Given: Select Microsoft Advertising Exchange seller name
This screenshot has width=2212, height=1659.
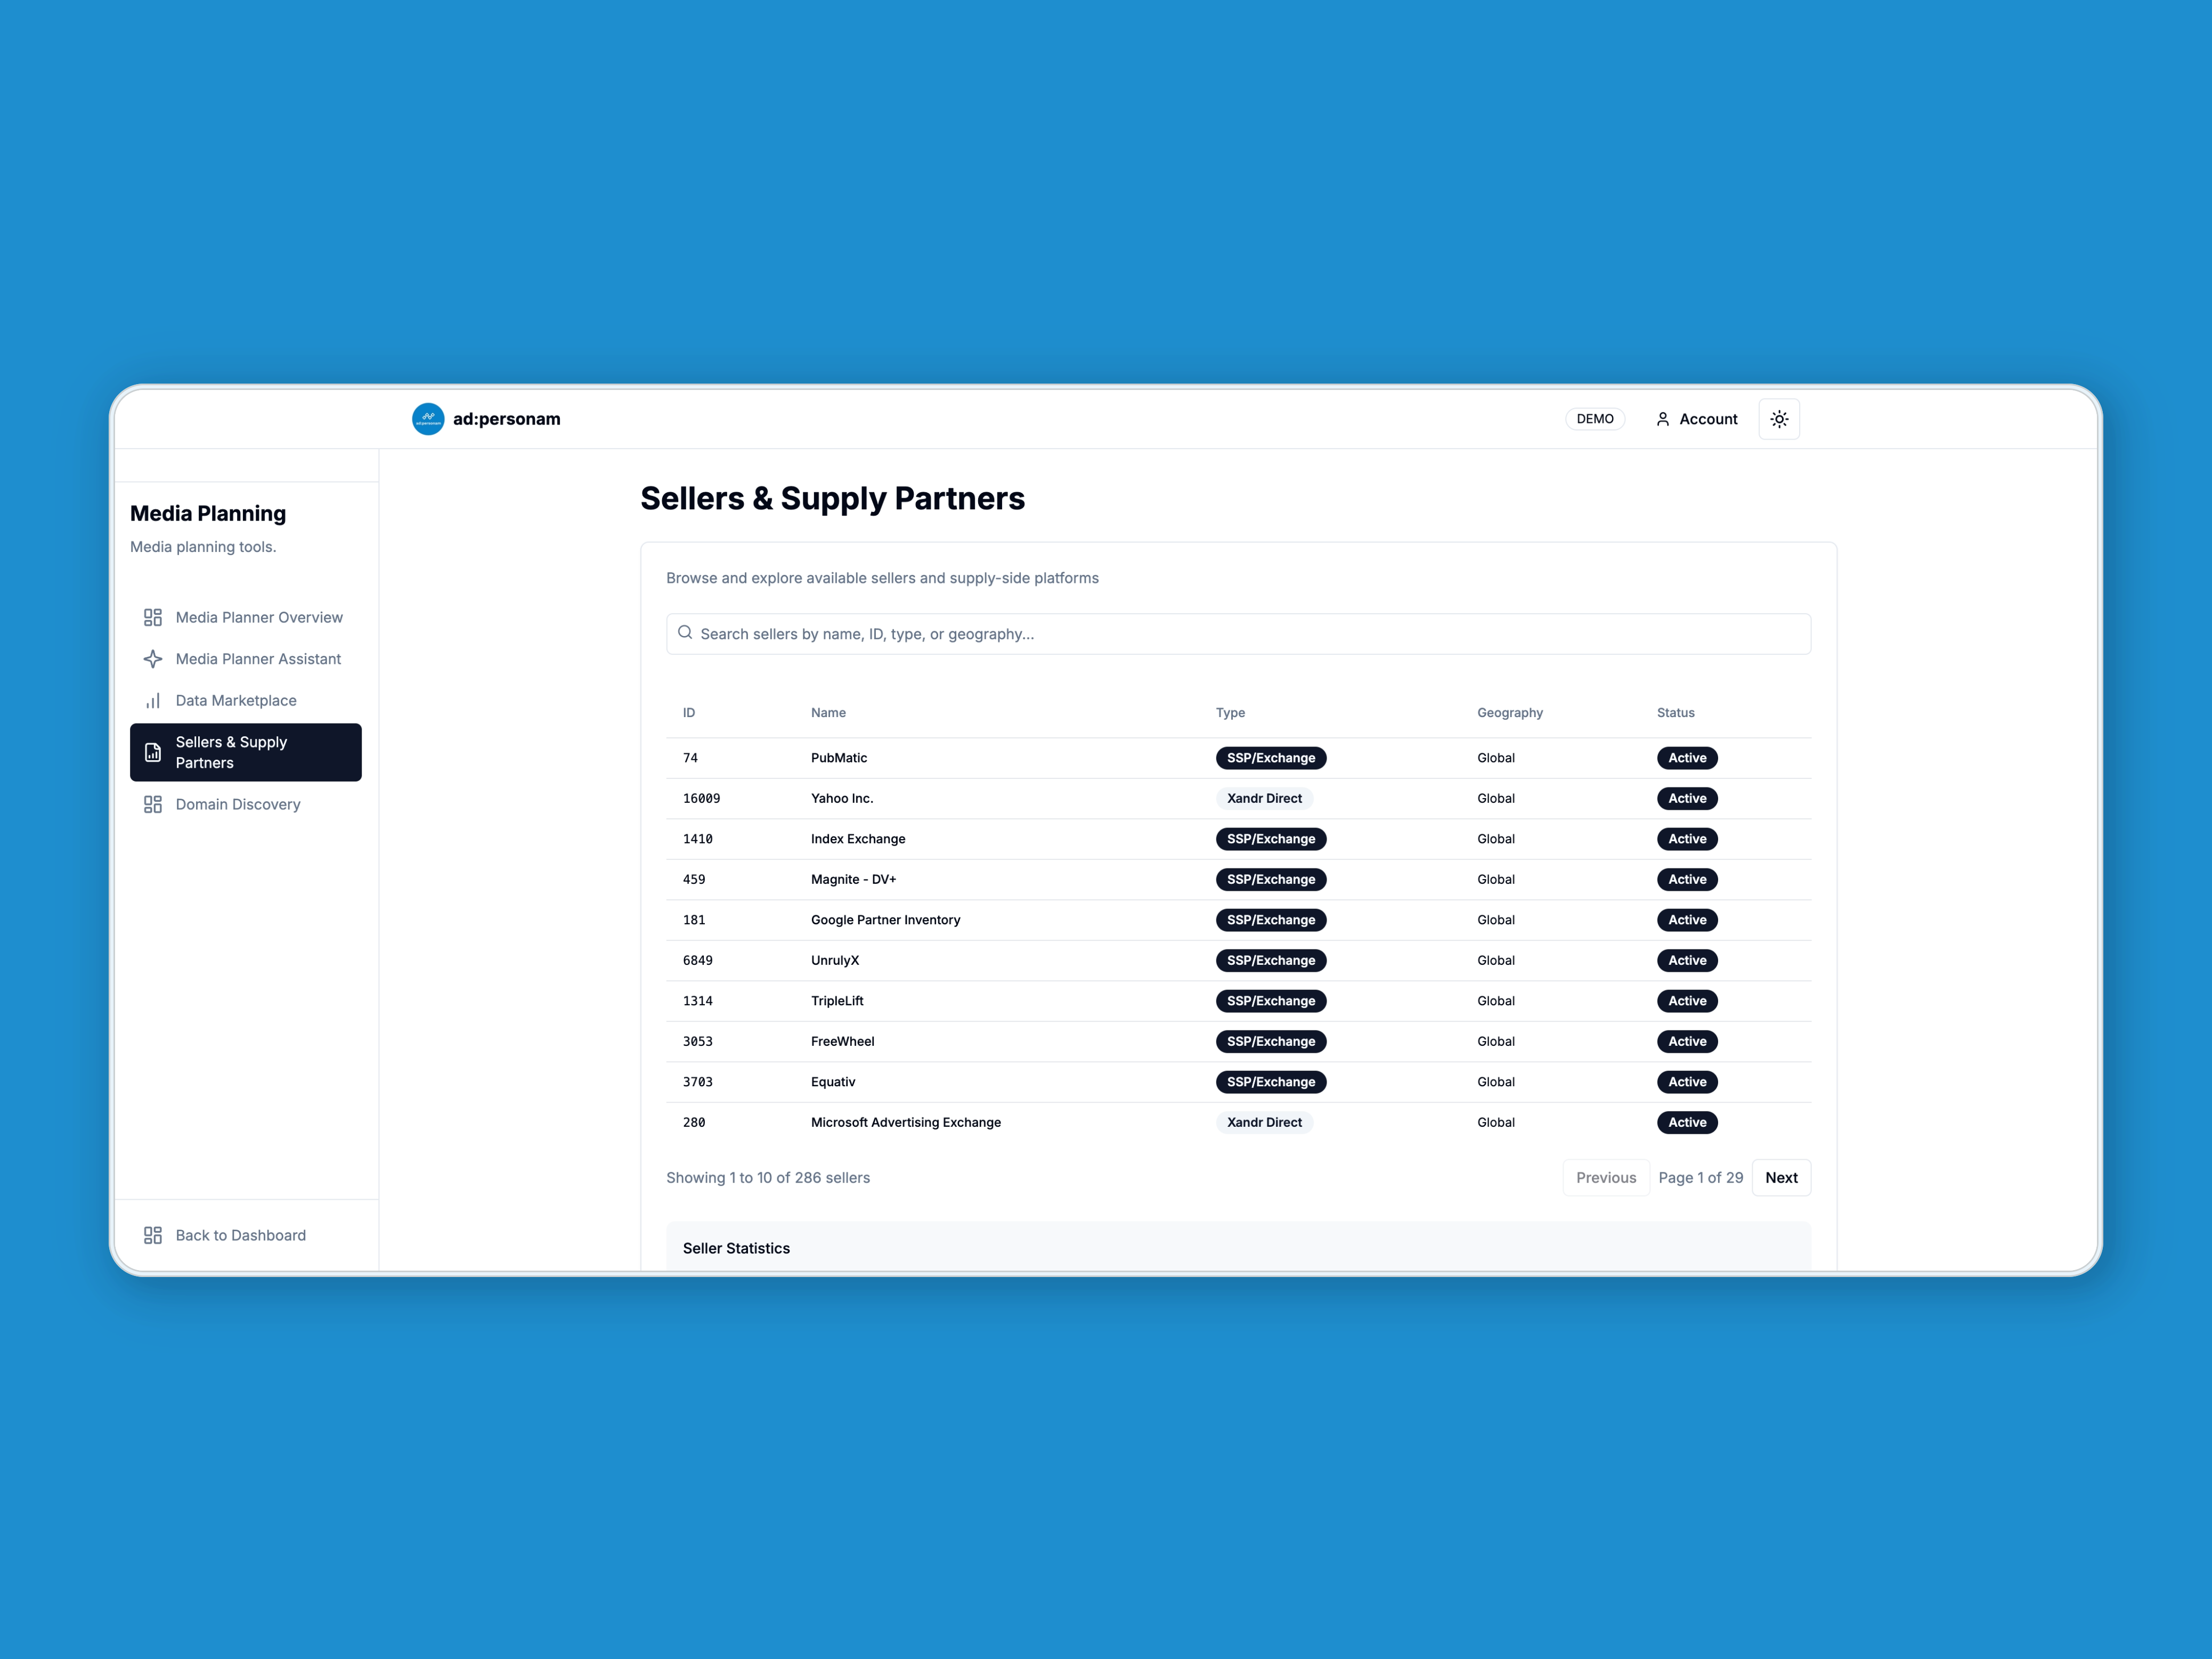Looking at the screenshot, I should [906, 1122].
